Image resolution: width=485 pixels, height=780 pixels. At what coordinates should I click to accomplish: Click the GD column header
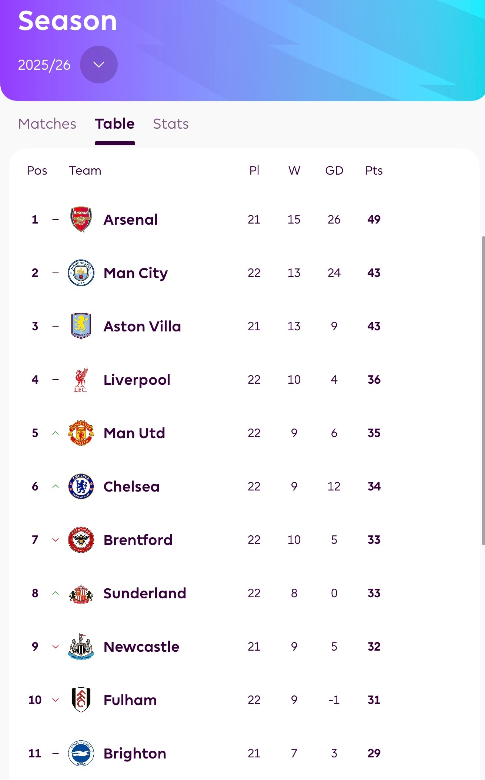[x=334, y=171]
